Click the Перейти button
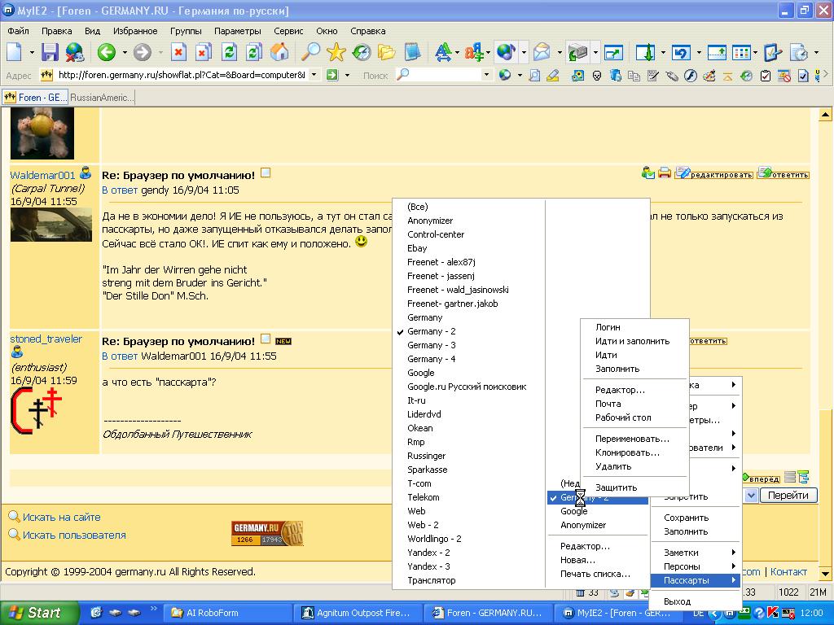Image resolution: width=834 pixels, height=625 pixels. coord(788,496)
